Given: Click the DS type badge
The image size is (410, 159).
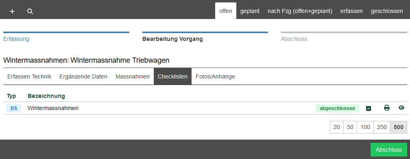Looking at the screenshot, I should click(x=14, y=108).
